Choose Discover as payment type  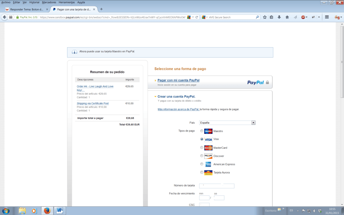[202, 156]
